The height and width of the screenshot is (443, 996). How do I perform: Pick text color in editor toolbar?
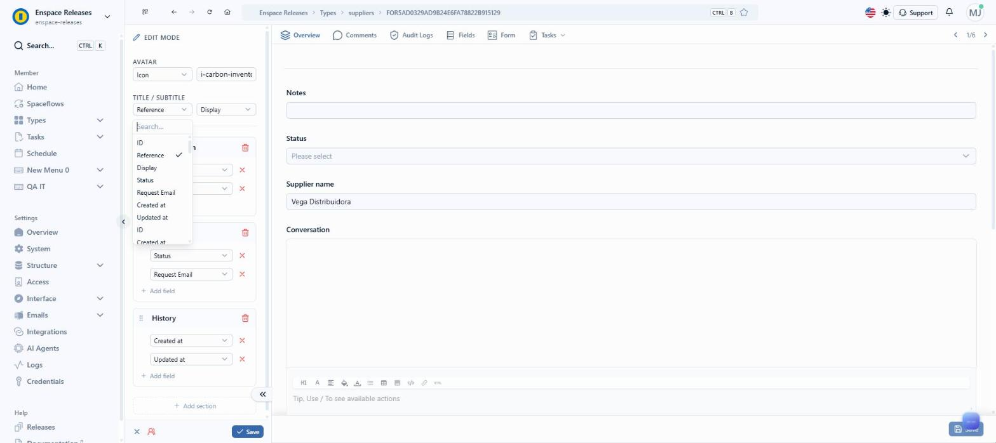[358, 383]
